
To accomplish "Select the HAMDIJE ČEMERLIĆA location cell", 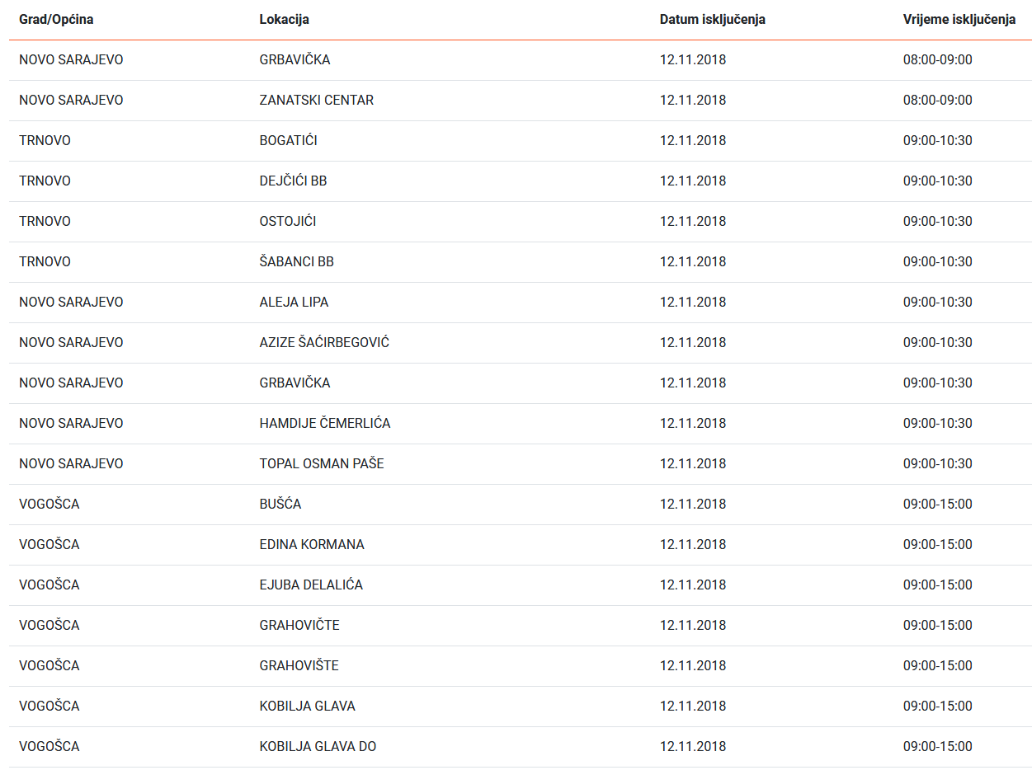I will (x=324, y=424).
